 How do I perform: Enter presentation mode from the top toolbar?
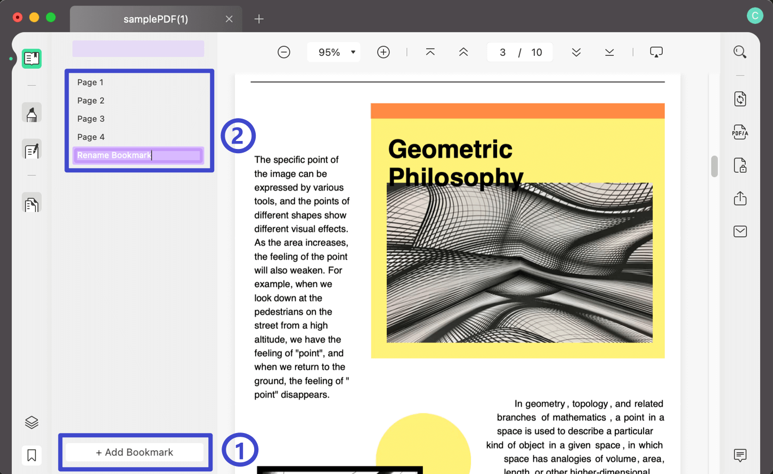(656, 52)
